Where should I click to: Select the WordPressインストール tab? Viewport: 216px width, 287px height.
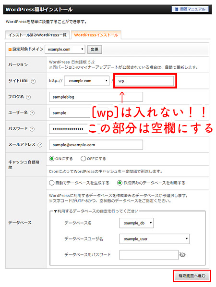coord(96,35)
